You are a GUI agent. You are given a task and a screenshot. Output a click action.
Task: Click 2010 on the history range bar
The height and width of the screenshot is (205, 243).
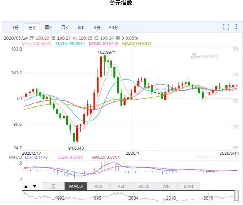point(171,198)
